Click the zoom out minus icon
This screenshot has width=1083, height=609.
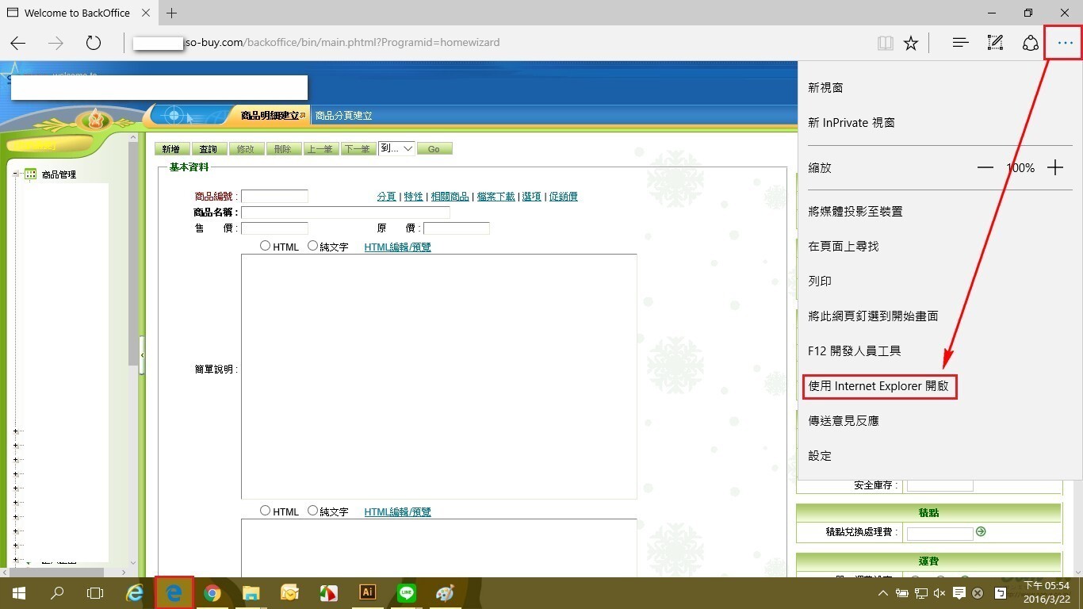click(x=985, y=167)
